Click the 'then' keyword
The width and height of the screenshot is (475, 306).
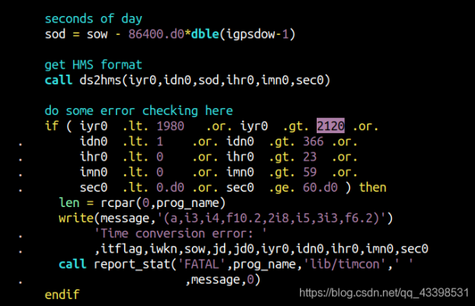click(372, 187)
